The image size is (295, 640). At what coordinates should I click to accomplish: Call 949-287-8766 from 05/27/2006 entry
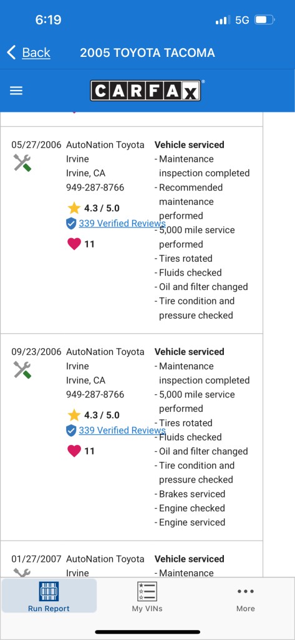click(x=95, y=187)
